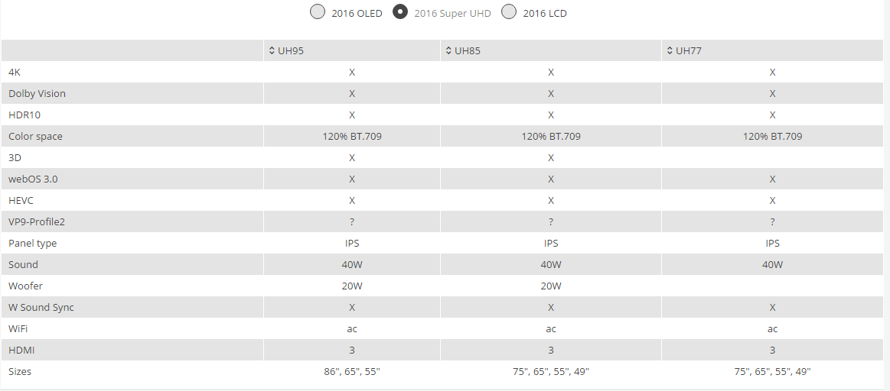Click the Color space row label
Viewport: 890px width, 391px height.
click(35, 137)
